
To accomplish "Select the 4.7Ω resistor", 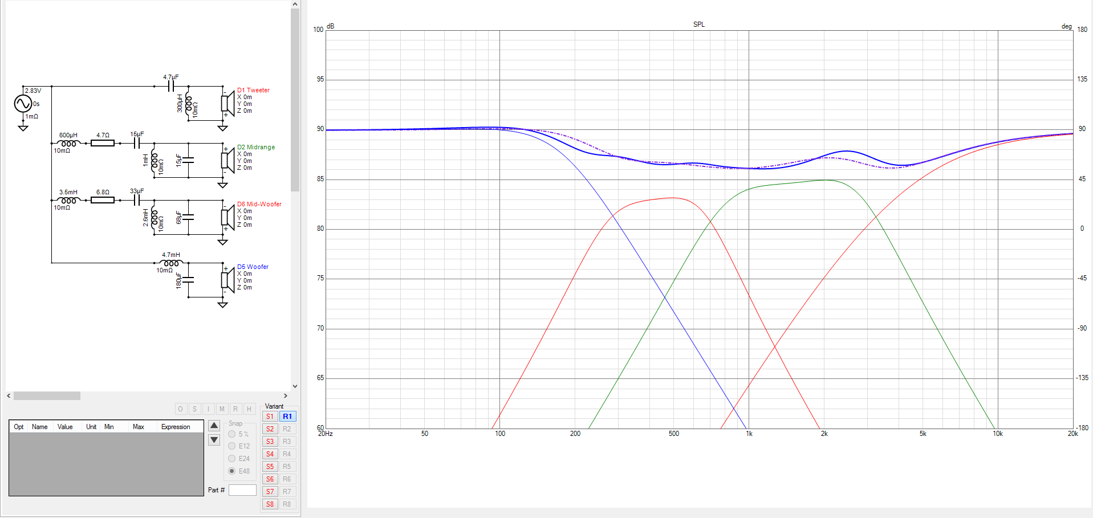I will [x=103, y=144].
